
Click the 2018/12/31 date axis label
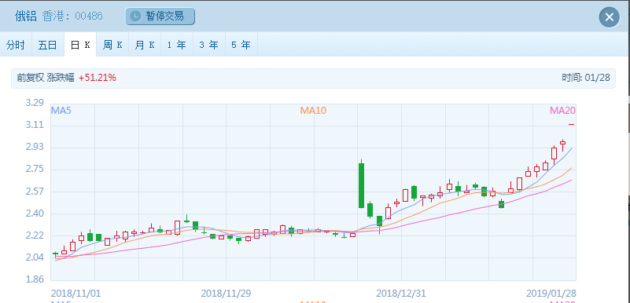[x=401, y=294]
